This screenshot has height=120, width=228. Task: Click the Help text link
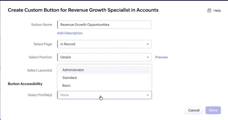(x=217, y=10)
